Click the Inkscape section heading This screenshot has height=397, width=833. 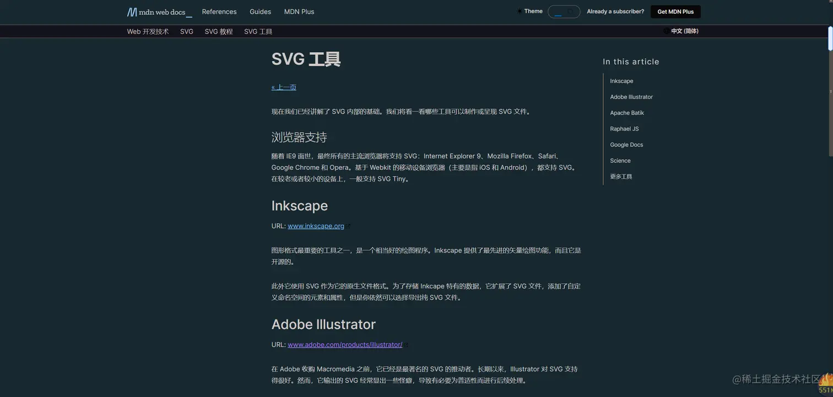tap(299, 206)
